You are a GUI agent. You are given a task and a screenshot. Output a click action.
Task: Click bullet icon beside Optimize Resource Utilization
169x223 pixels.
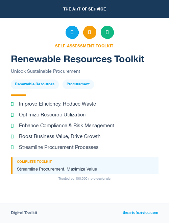click(x=12, y=115)
